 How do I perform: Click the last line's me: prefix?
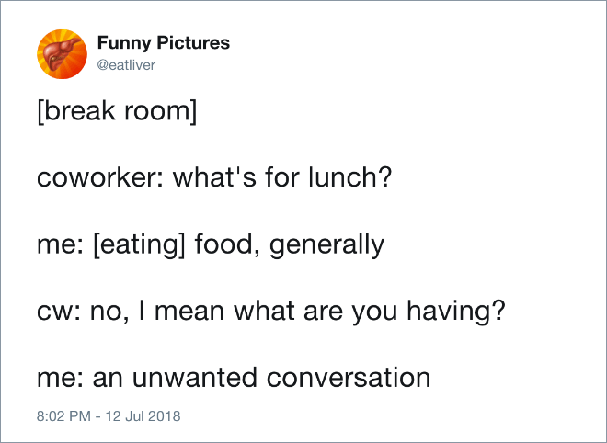[60, 378]
